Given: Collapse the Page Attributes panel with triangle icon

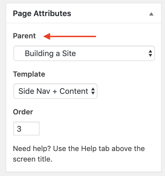Looking at the screenshot, I should tap(151, 14).
